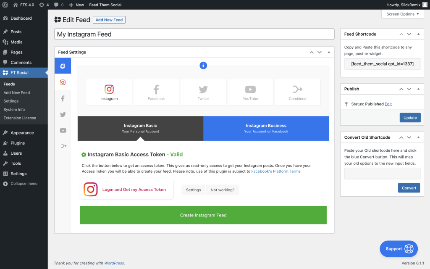Open the Media library menu
Image resolution: width=430 pixels, height=269 pixels.
pos(24,42)
